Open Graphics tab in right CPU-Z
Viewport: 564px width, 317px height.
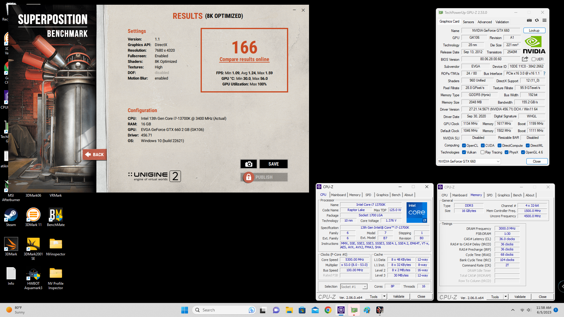(503, 195)
